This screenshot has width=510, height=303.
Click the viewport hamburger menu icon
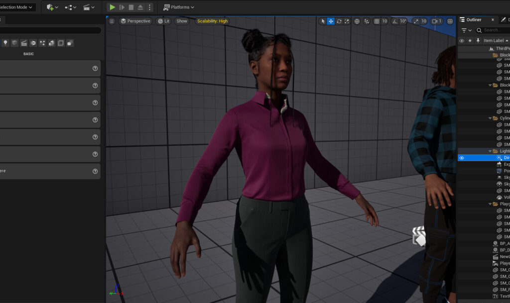[112, 21]
